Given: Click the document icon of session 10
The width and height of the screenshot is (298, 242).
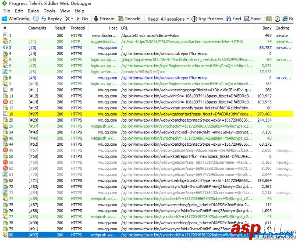Looking at the screenshot, I should (5, 90).
